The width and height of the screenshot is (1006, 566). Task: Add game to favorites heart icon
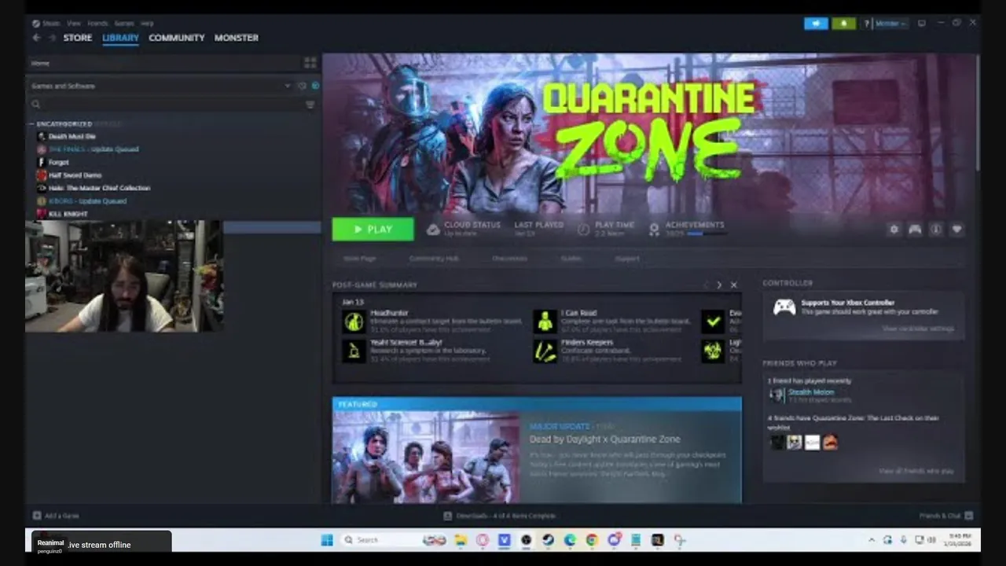click(956, 230)
